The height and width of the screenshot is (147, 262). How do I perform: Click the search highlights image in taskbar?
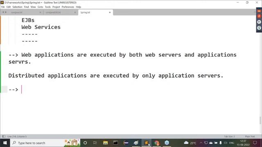tap(72, 143)
